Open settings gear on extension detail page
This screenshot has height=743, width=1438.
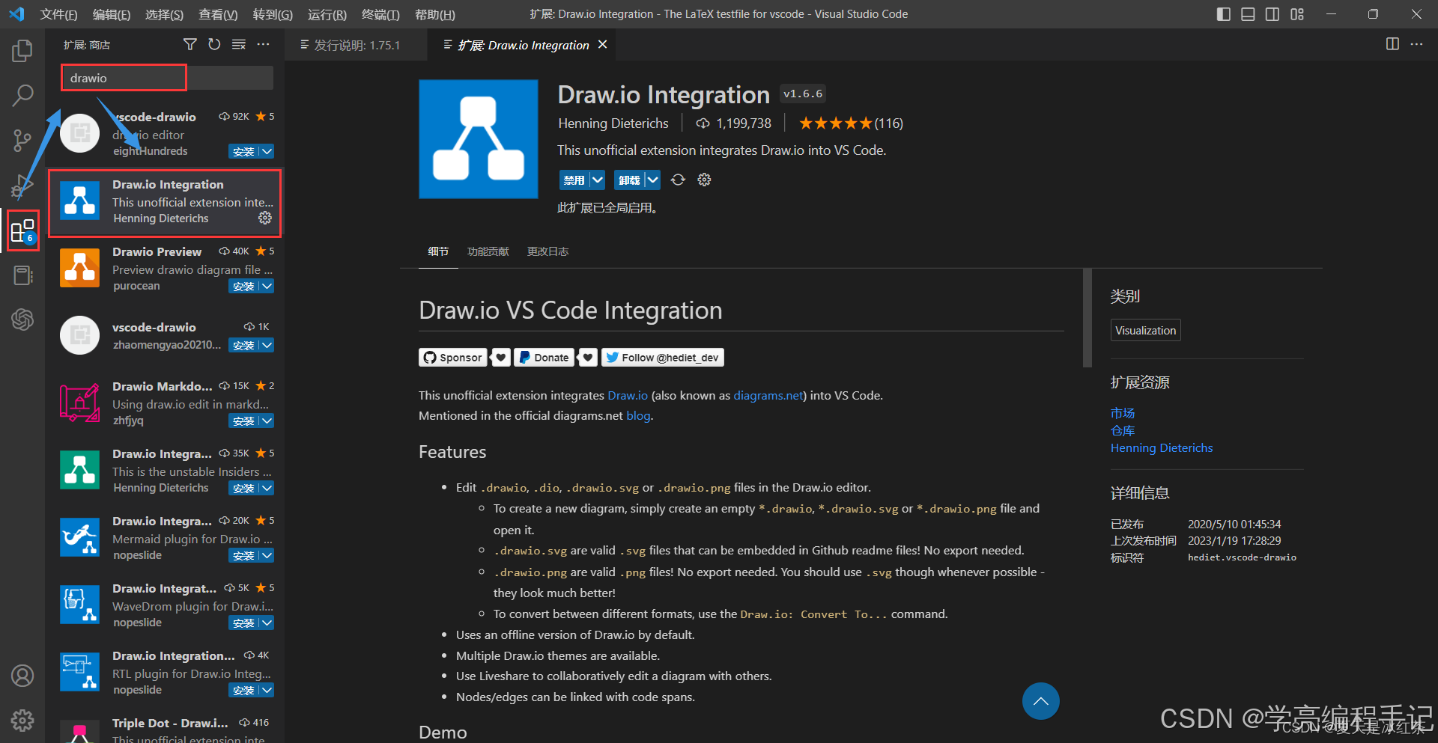pyautogui.click(x=704, y=180)
